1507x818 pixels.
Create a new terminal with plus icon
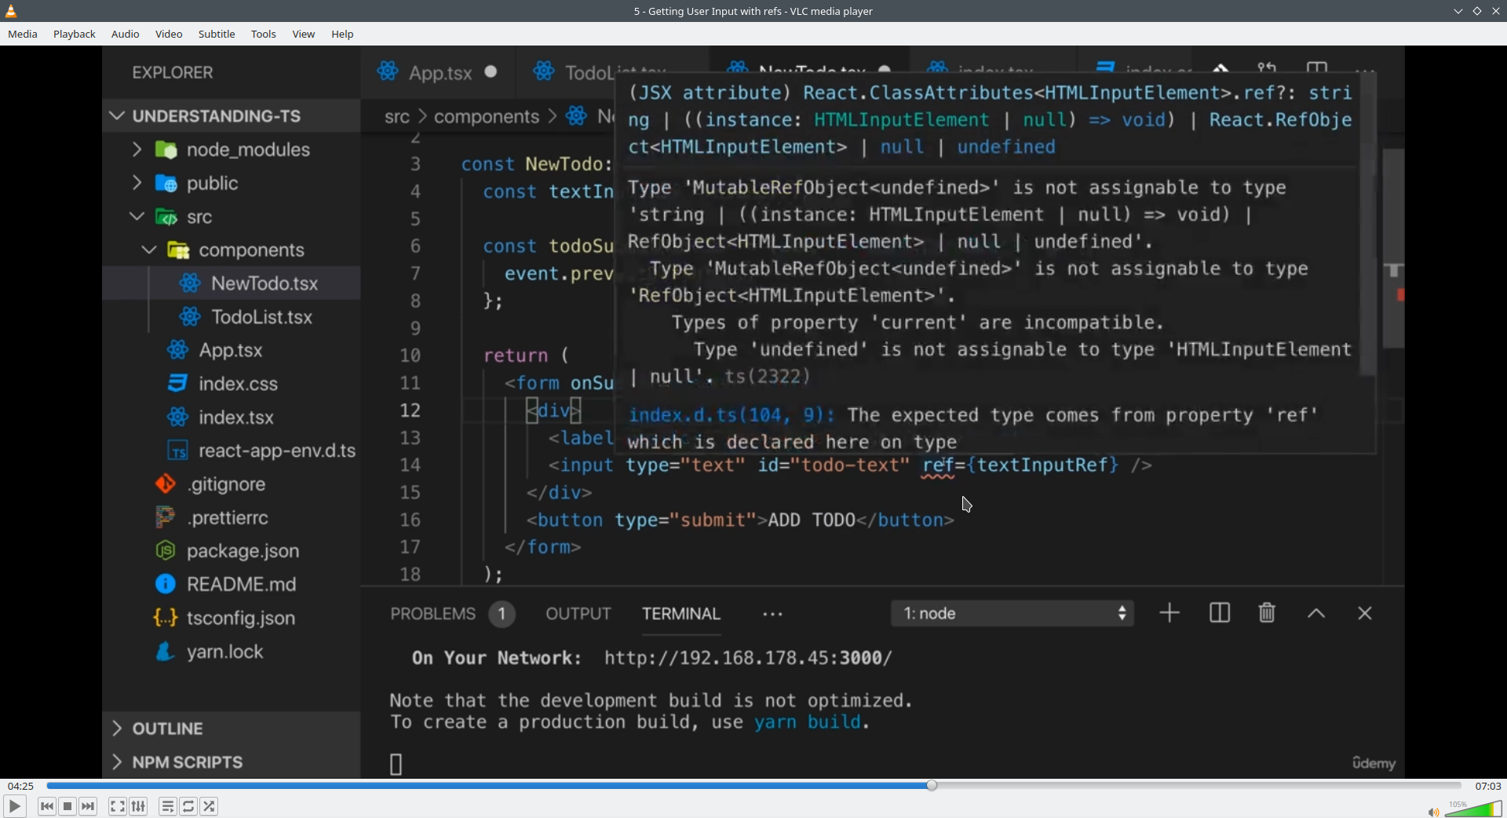tap(1169, 613)
